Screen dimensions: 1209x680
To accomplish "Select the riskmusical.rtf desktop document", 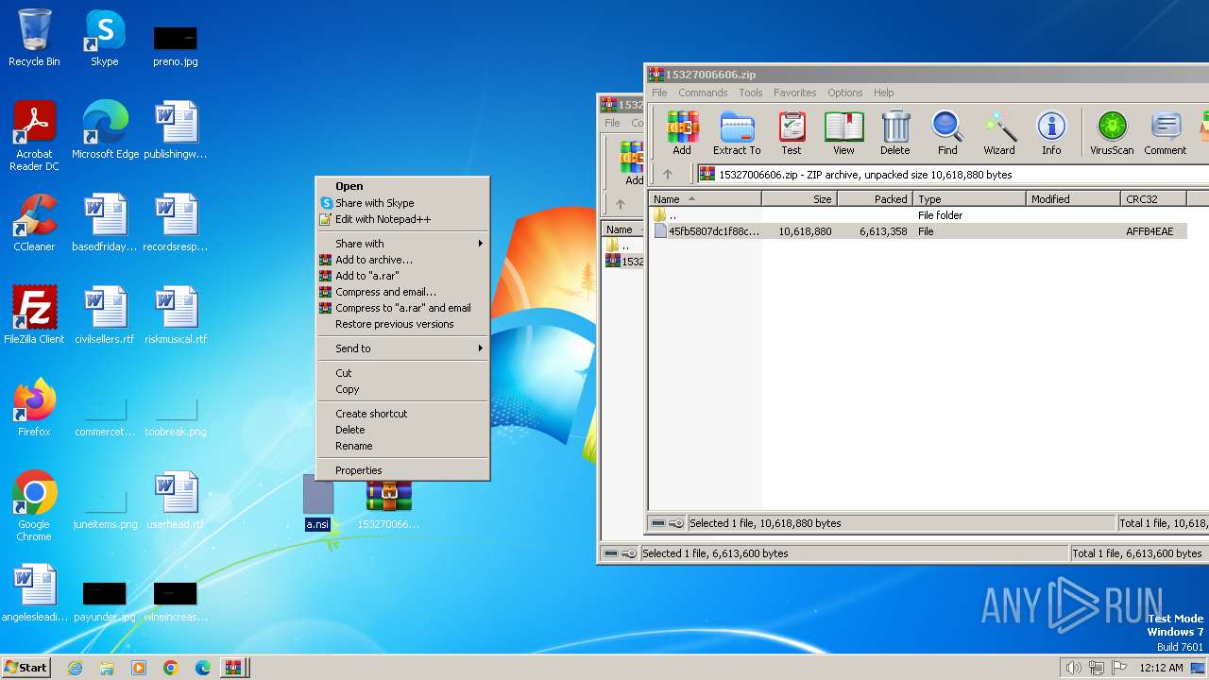I will click(176, 315).
